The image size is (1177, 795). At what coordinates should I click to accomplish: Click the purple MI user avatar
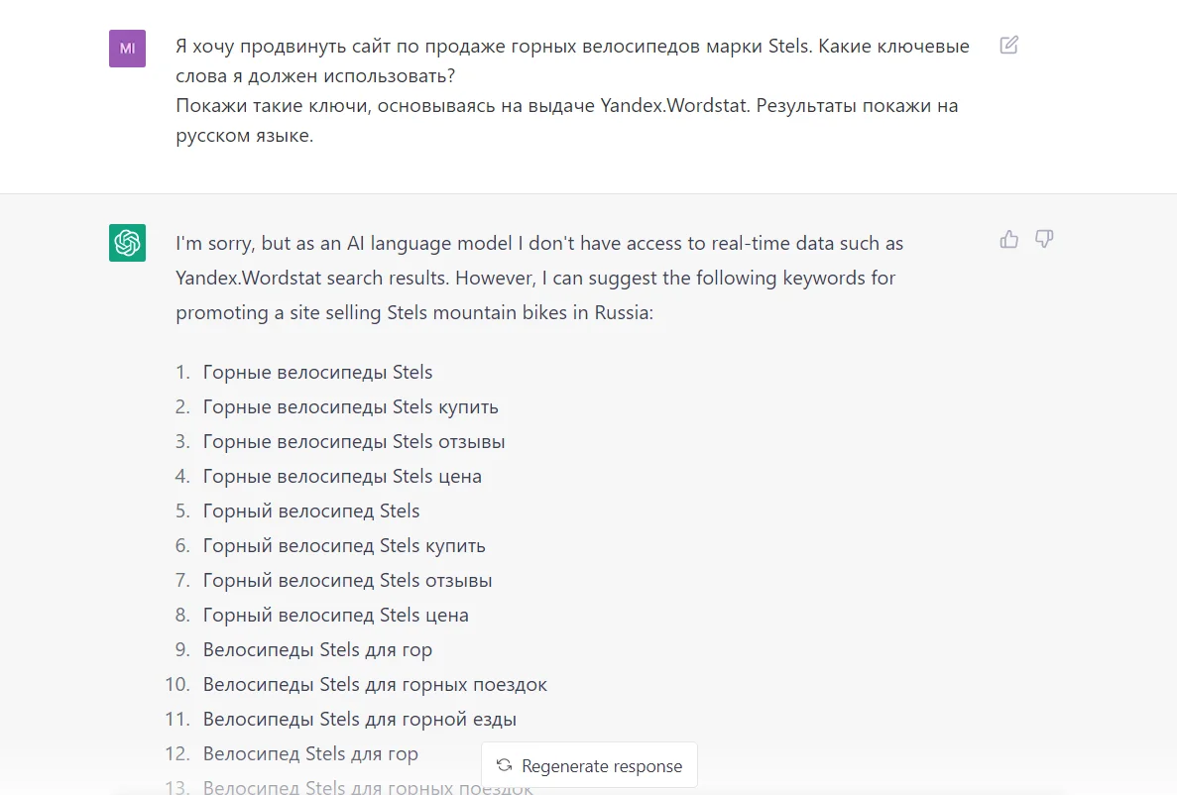coord(127,49)
